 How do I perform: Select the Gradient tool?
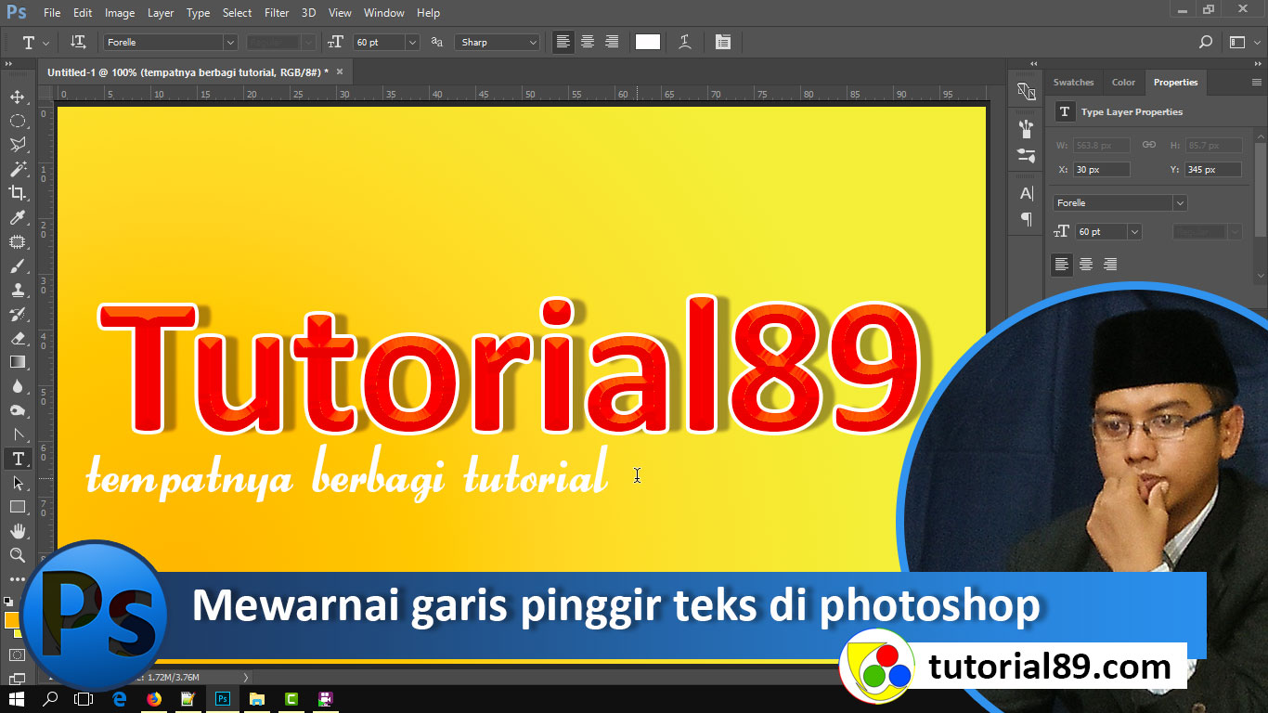point(17,362)
